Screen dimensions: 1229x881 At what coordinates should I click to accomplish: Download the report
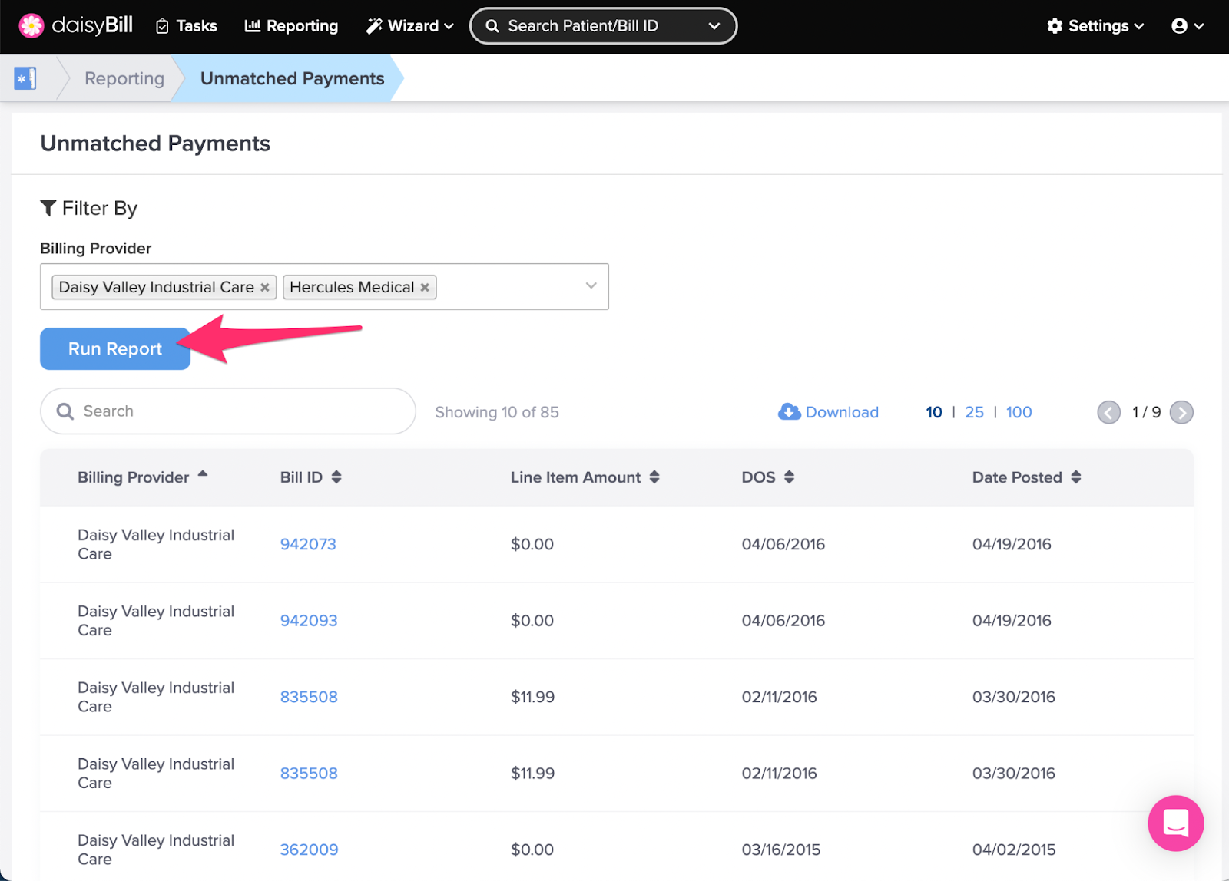828,412
